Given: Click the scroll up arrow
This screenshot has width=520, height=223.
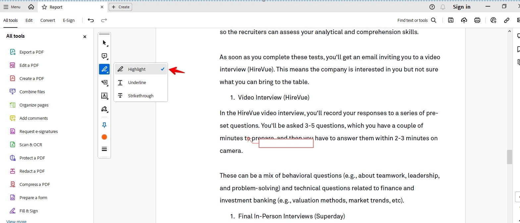Looking at the screenshot, I should 509,31.
